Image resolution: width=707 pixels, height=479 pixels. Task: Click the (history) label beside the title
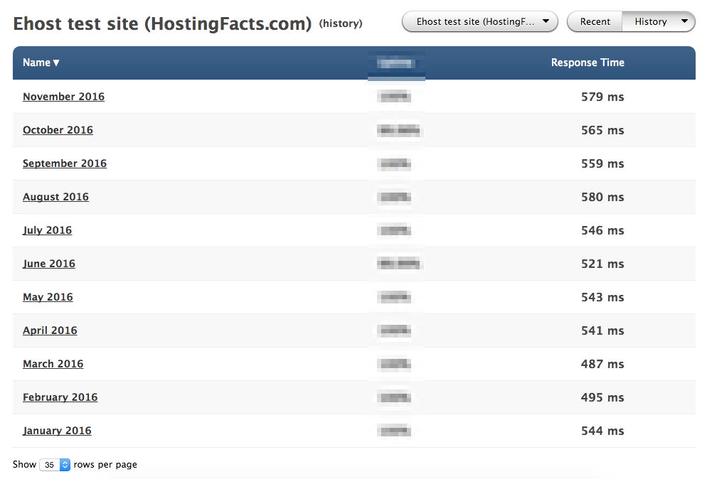tap(341, 23)
